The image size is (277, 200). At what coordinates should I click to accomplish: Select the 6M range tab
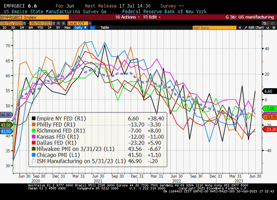[30, 28]
